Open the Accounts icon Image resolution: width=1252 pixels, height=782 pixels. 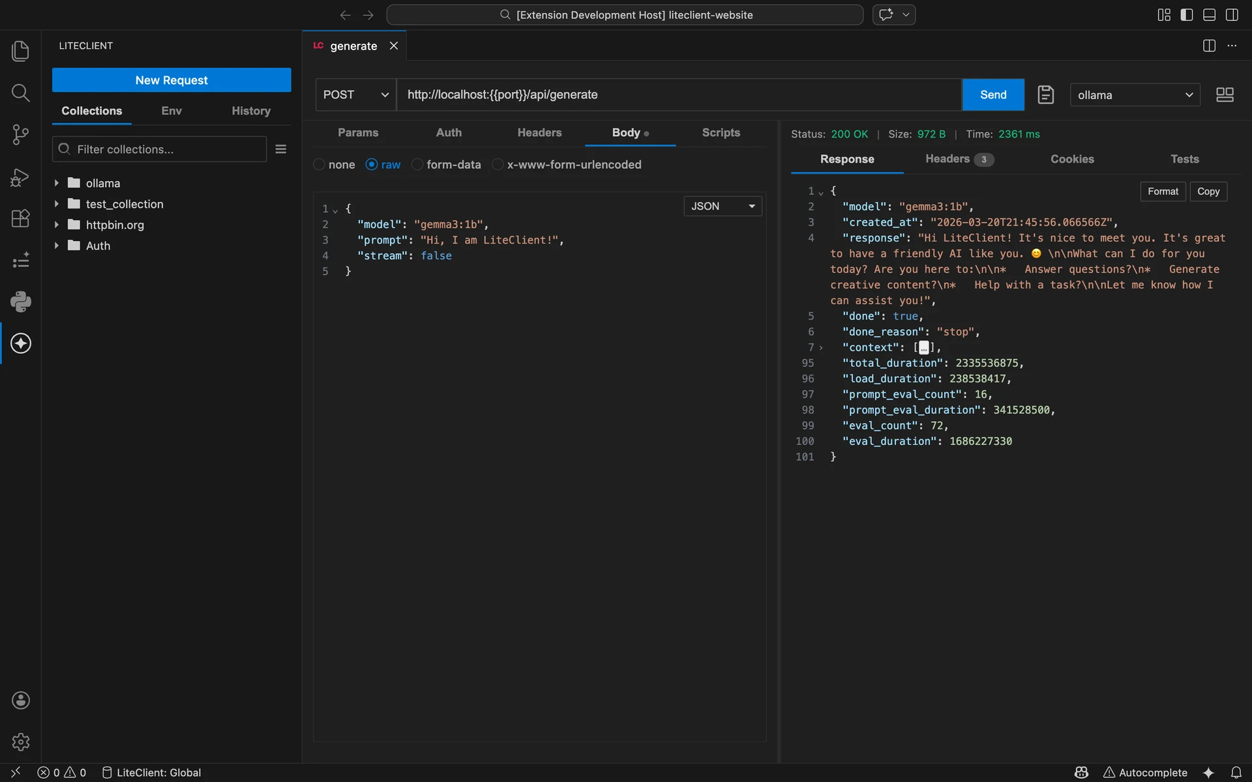point(20,701)
